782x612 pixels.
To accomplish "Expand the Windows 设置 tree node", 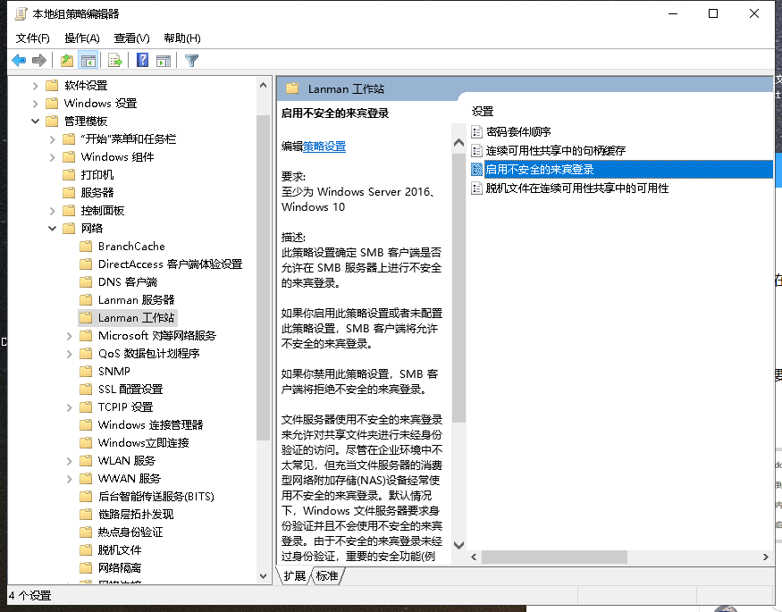I will [35, 104].
